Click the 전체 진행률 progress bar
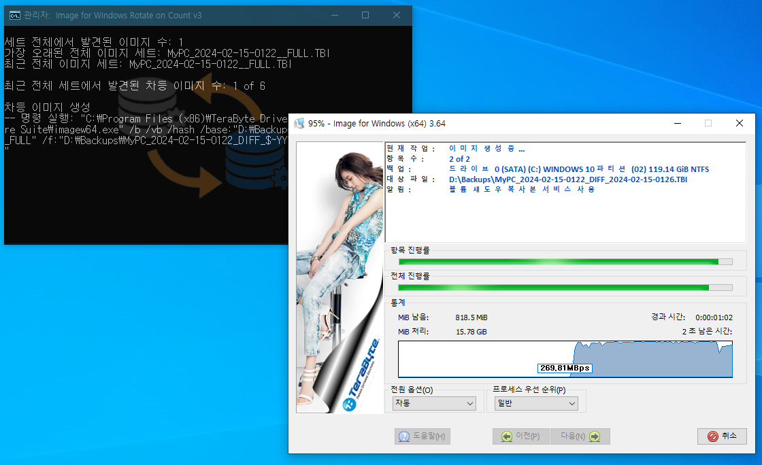Viewport: 762px width, 465px height. pyautogui.click(x=565, y=288)
